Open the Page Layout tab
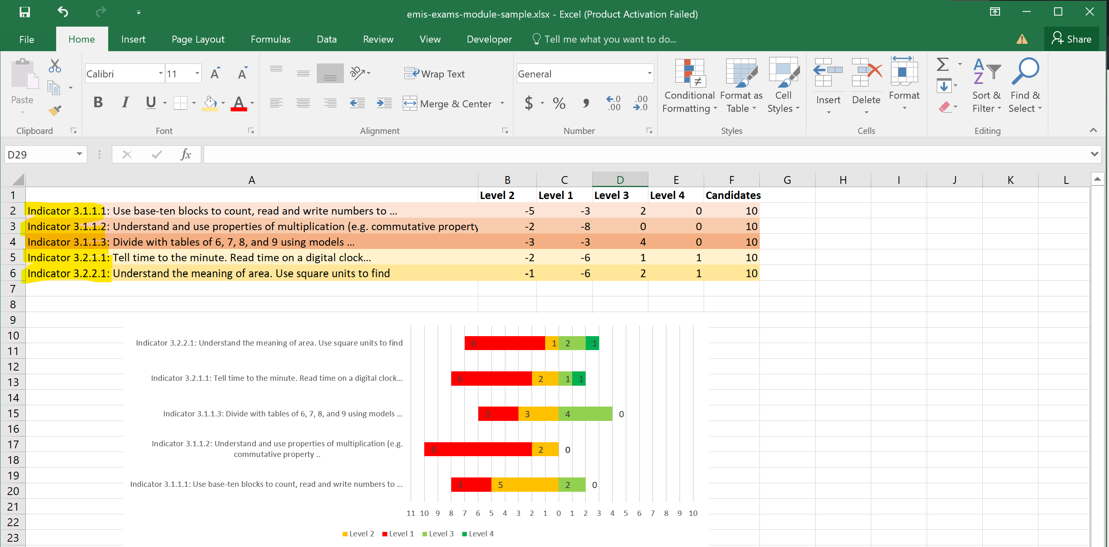The image size is (1109, 547). (x=198, y=39)
